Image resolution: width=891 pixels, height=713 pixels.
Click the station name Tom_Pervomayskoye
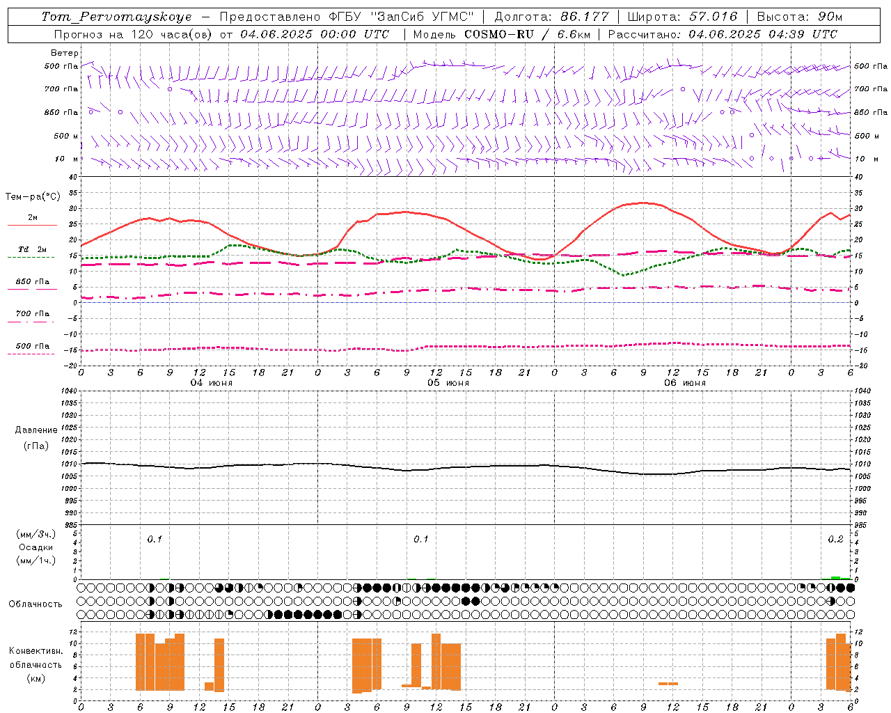(x=116, y=17)
